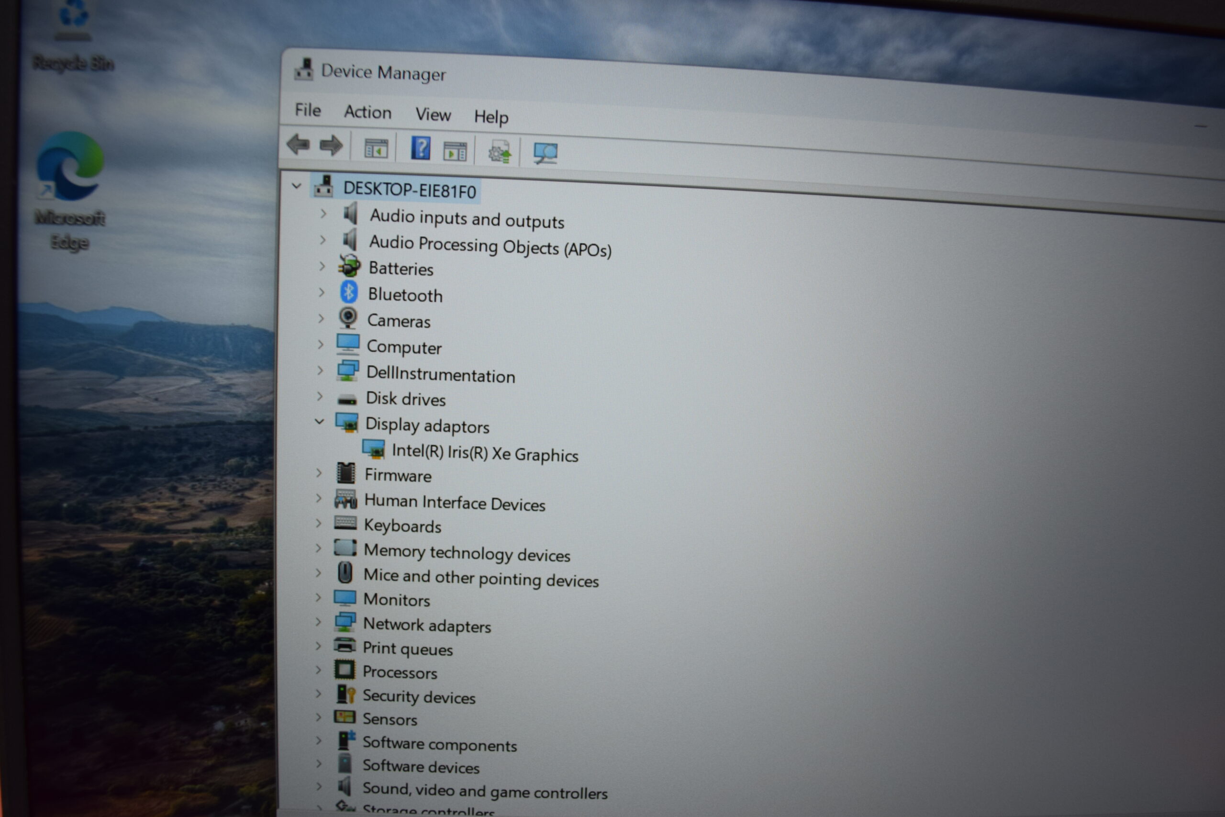
Task: Select the Software components label
Action: pos(440,744)
